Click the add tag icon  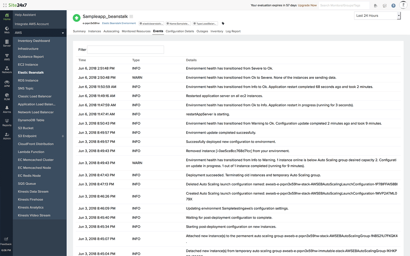(x=223, y=24)
